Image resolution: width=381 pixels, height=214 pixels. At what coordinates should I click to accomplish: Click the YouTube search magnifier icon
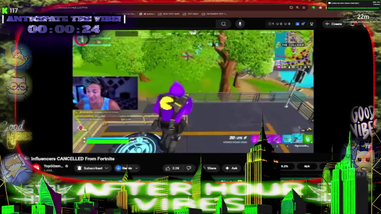click(x=224, y=24)
